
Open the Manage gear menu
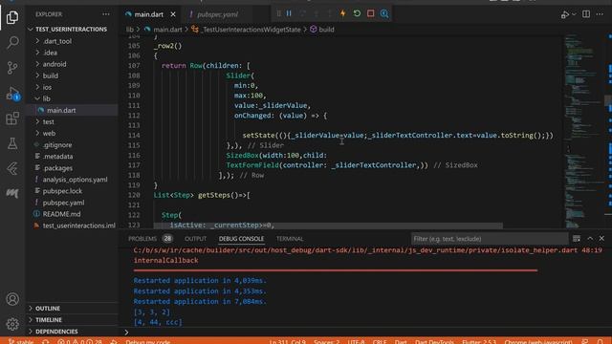(12, 324)
